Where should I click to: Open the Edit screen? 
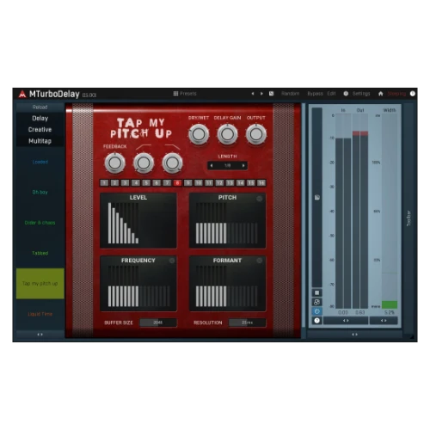pyautogui.click(x=331, y=94)
